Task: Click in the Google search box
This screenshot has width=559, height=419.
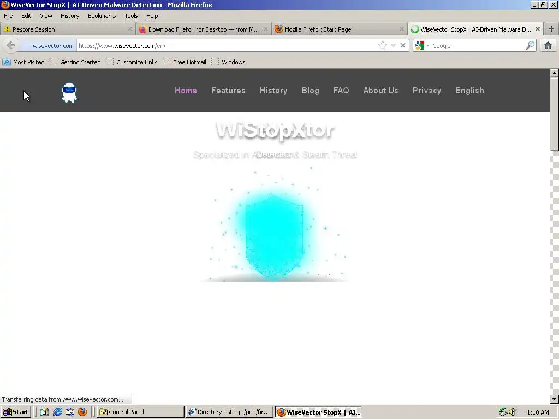Action: coord(478,46)
